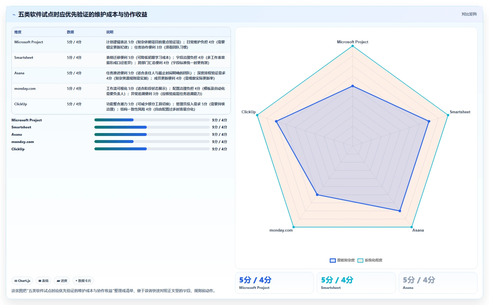
Task: Click the Asana progress bar
Action: tap(152, 135)
